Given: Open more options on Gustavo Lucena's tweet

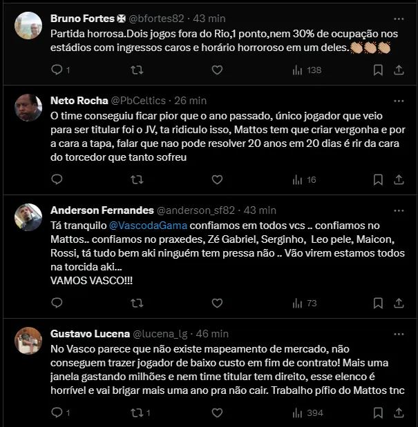Looking at the screenshot, I should pos(399,333).
